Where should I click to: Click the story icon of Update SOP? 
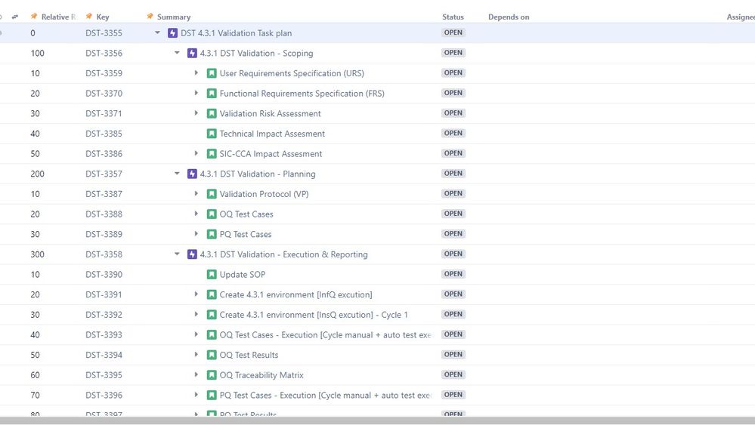point(212,275)
